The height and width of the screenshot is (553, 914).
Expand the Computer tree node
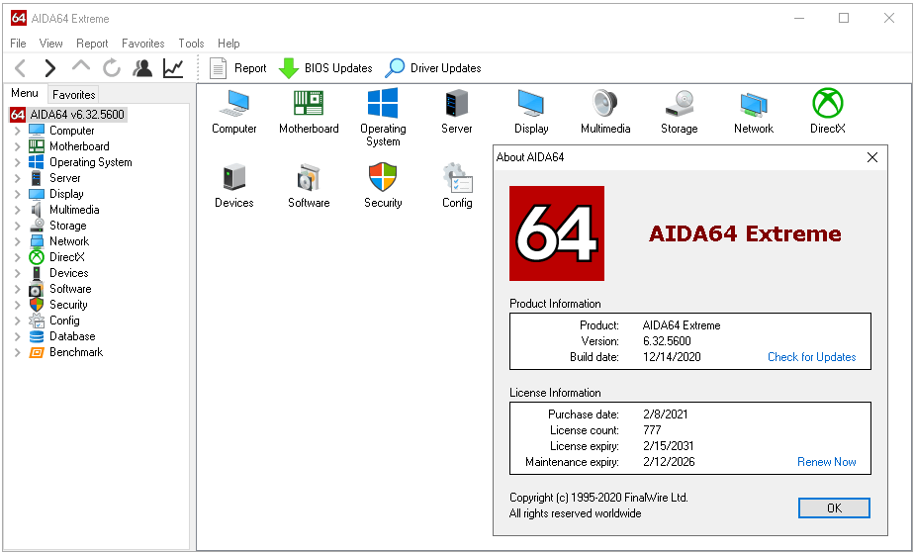[17, 131]
